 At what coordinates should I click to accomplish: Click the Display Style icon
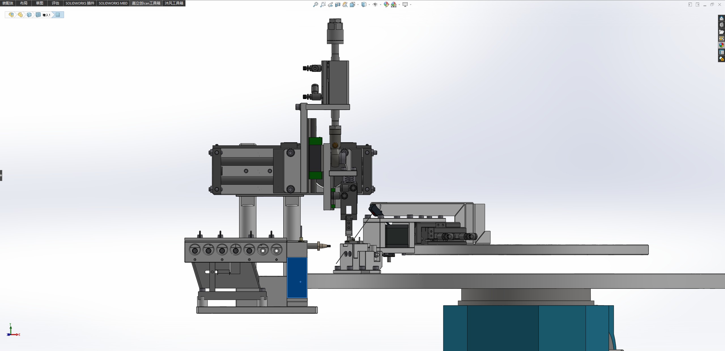[364, 5]
